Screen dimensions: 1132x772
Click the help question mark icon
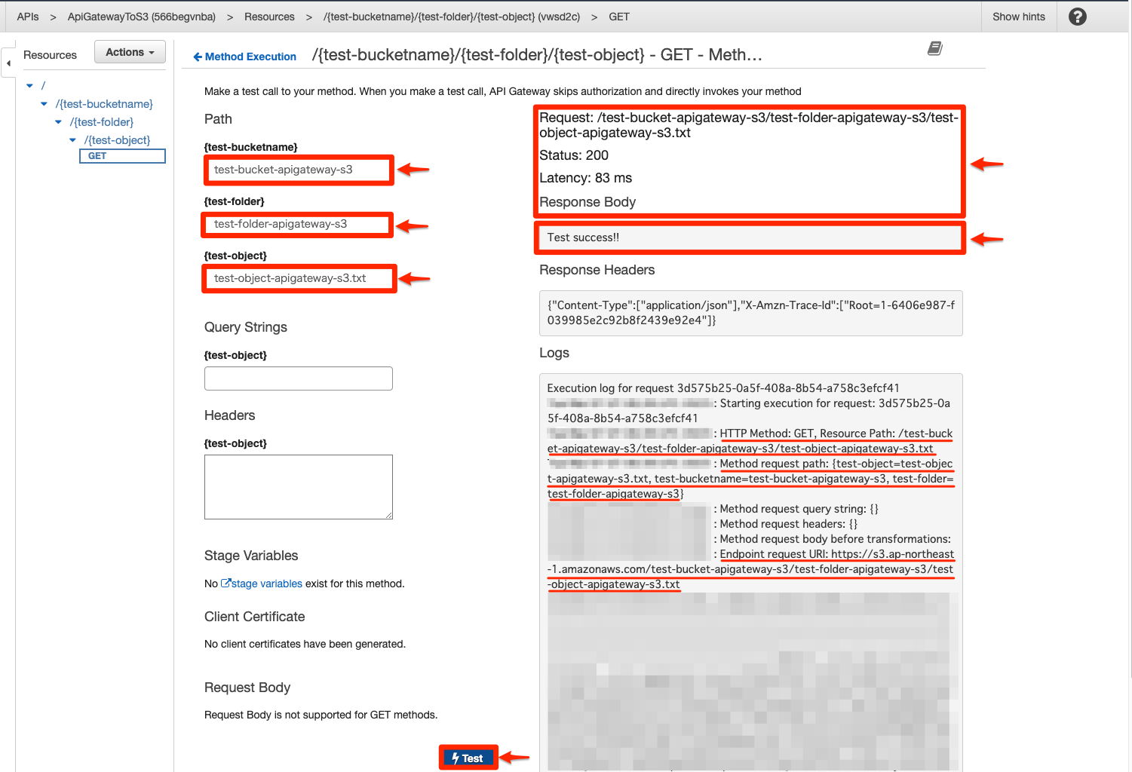(1077, 16)
